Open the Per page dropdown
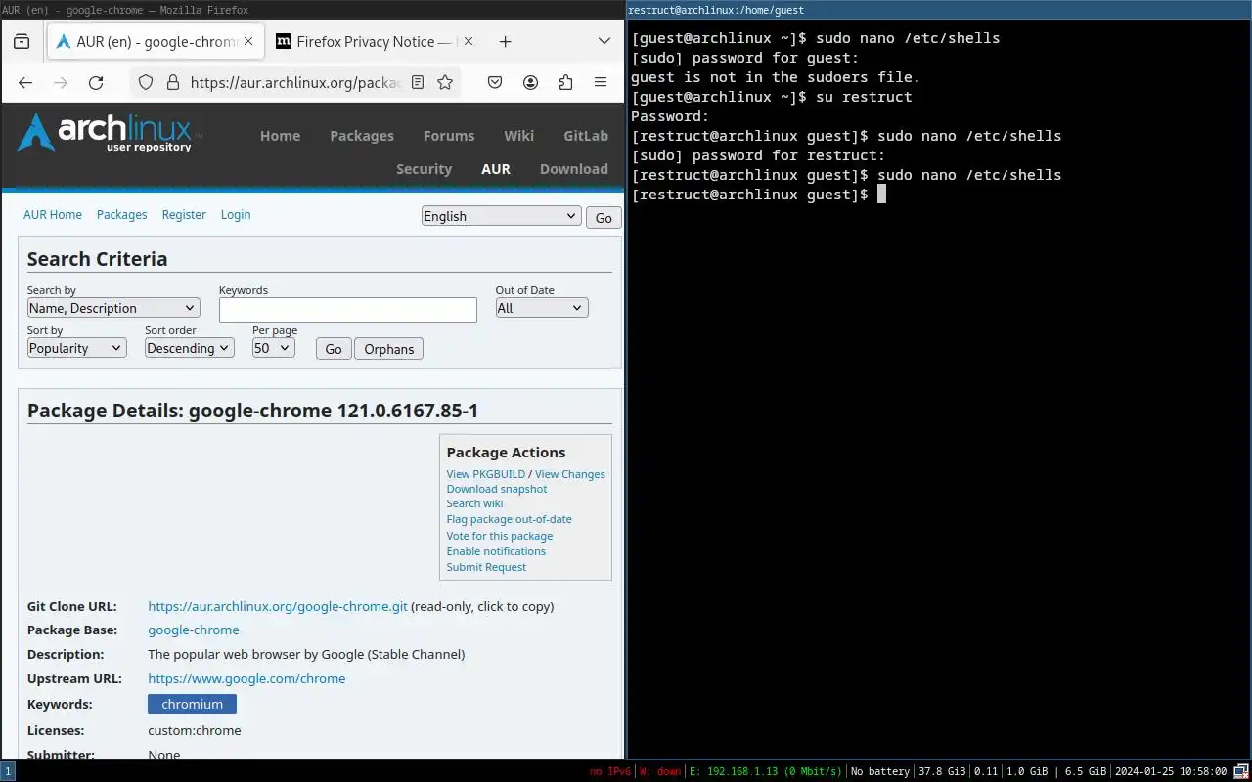The height and width of the screenshot is (782, 1252). (x=273, y=348)
